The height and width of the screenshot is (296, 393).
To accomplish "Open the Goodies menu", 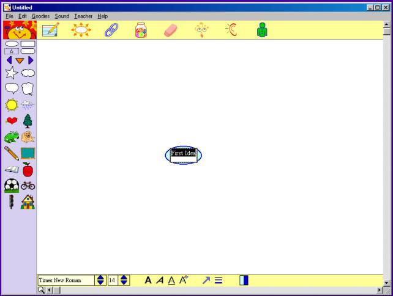I will [x=40, y=16].
